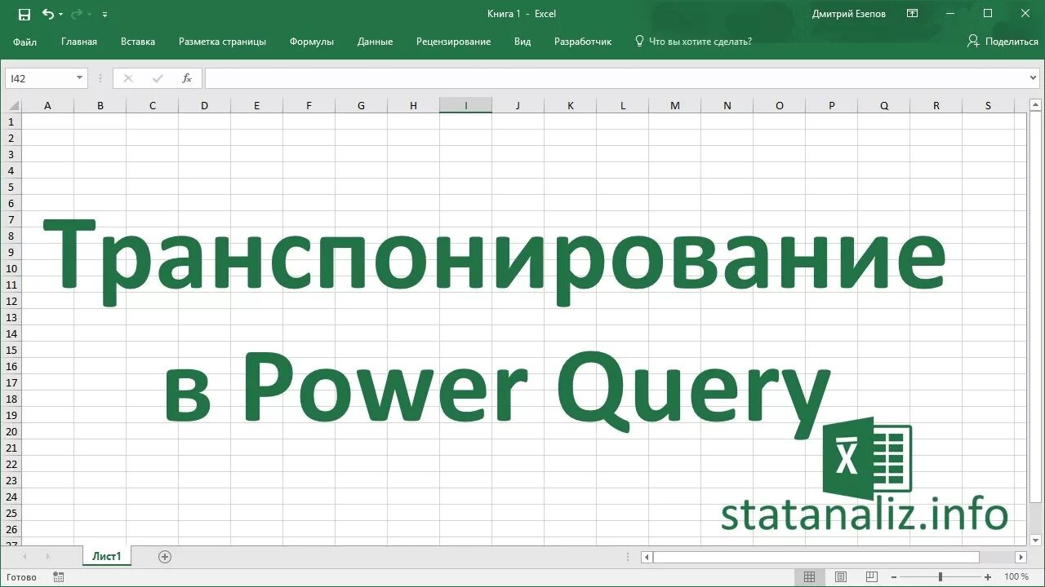Select column M header
The height and width of the screenshot is (587, 1045).
(x=674, y=105)
